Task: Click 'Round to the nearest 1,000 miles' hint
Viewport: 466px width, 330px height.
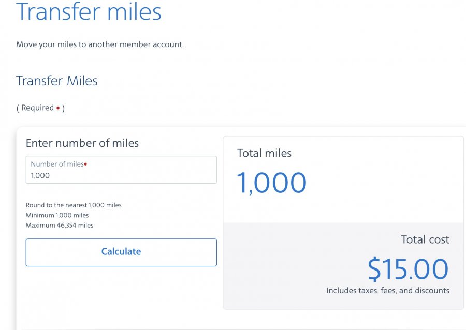Action: pyautogui.click(x=74, y=205)
